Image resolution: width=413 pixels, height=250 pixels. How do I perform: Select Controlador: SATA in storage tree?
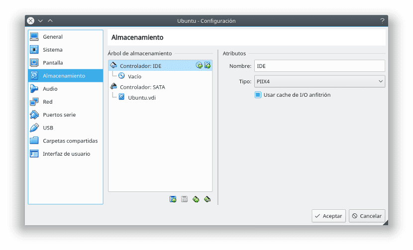(142, 87)
